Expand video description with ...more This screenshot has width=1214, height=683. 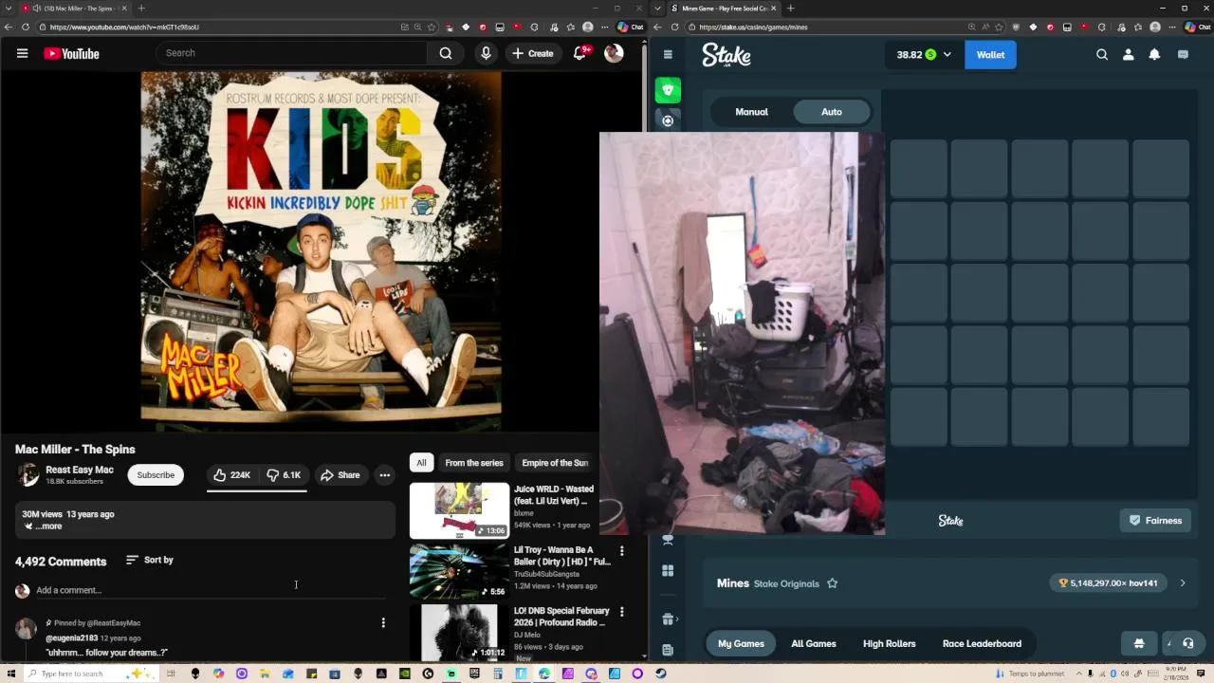coord(48,526)
